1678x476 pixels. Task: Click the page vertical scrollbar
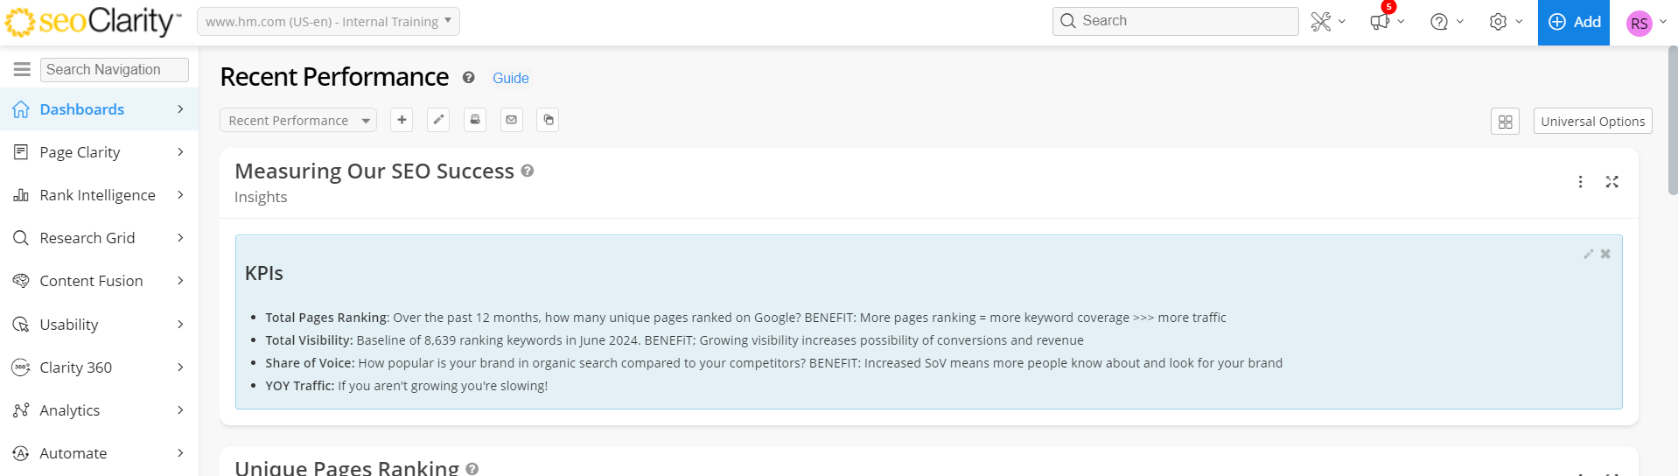click(x=1673, y=122)
